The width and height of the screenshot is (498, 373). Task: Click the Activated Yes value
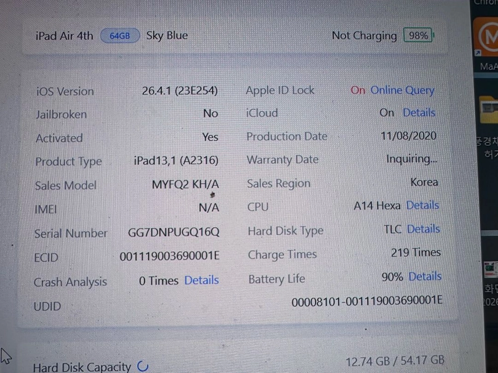coord(210,137)
